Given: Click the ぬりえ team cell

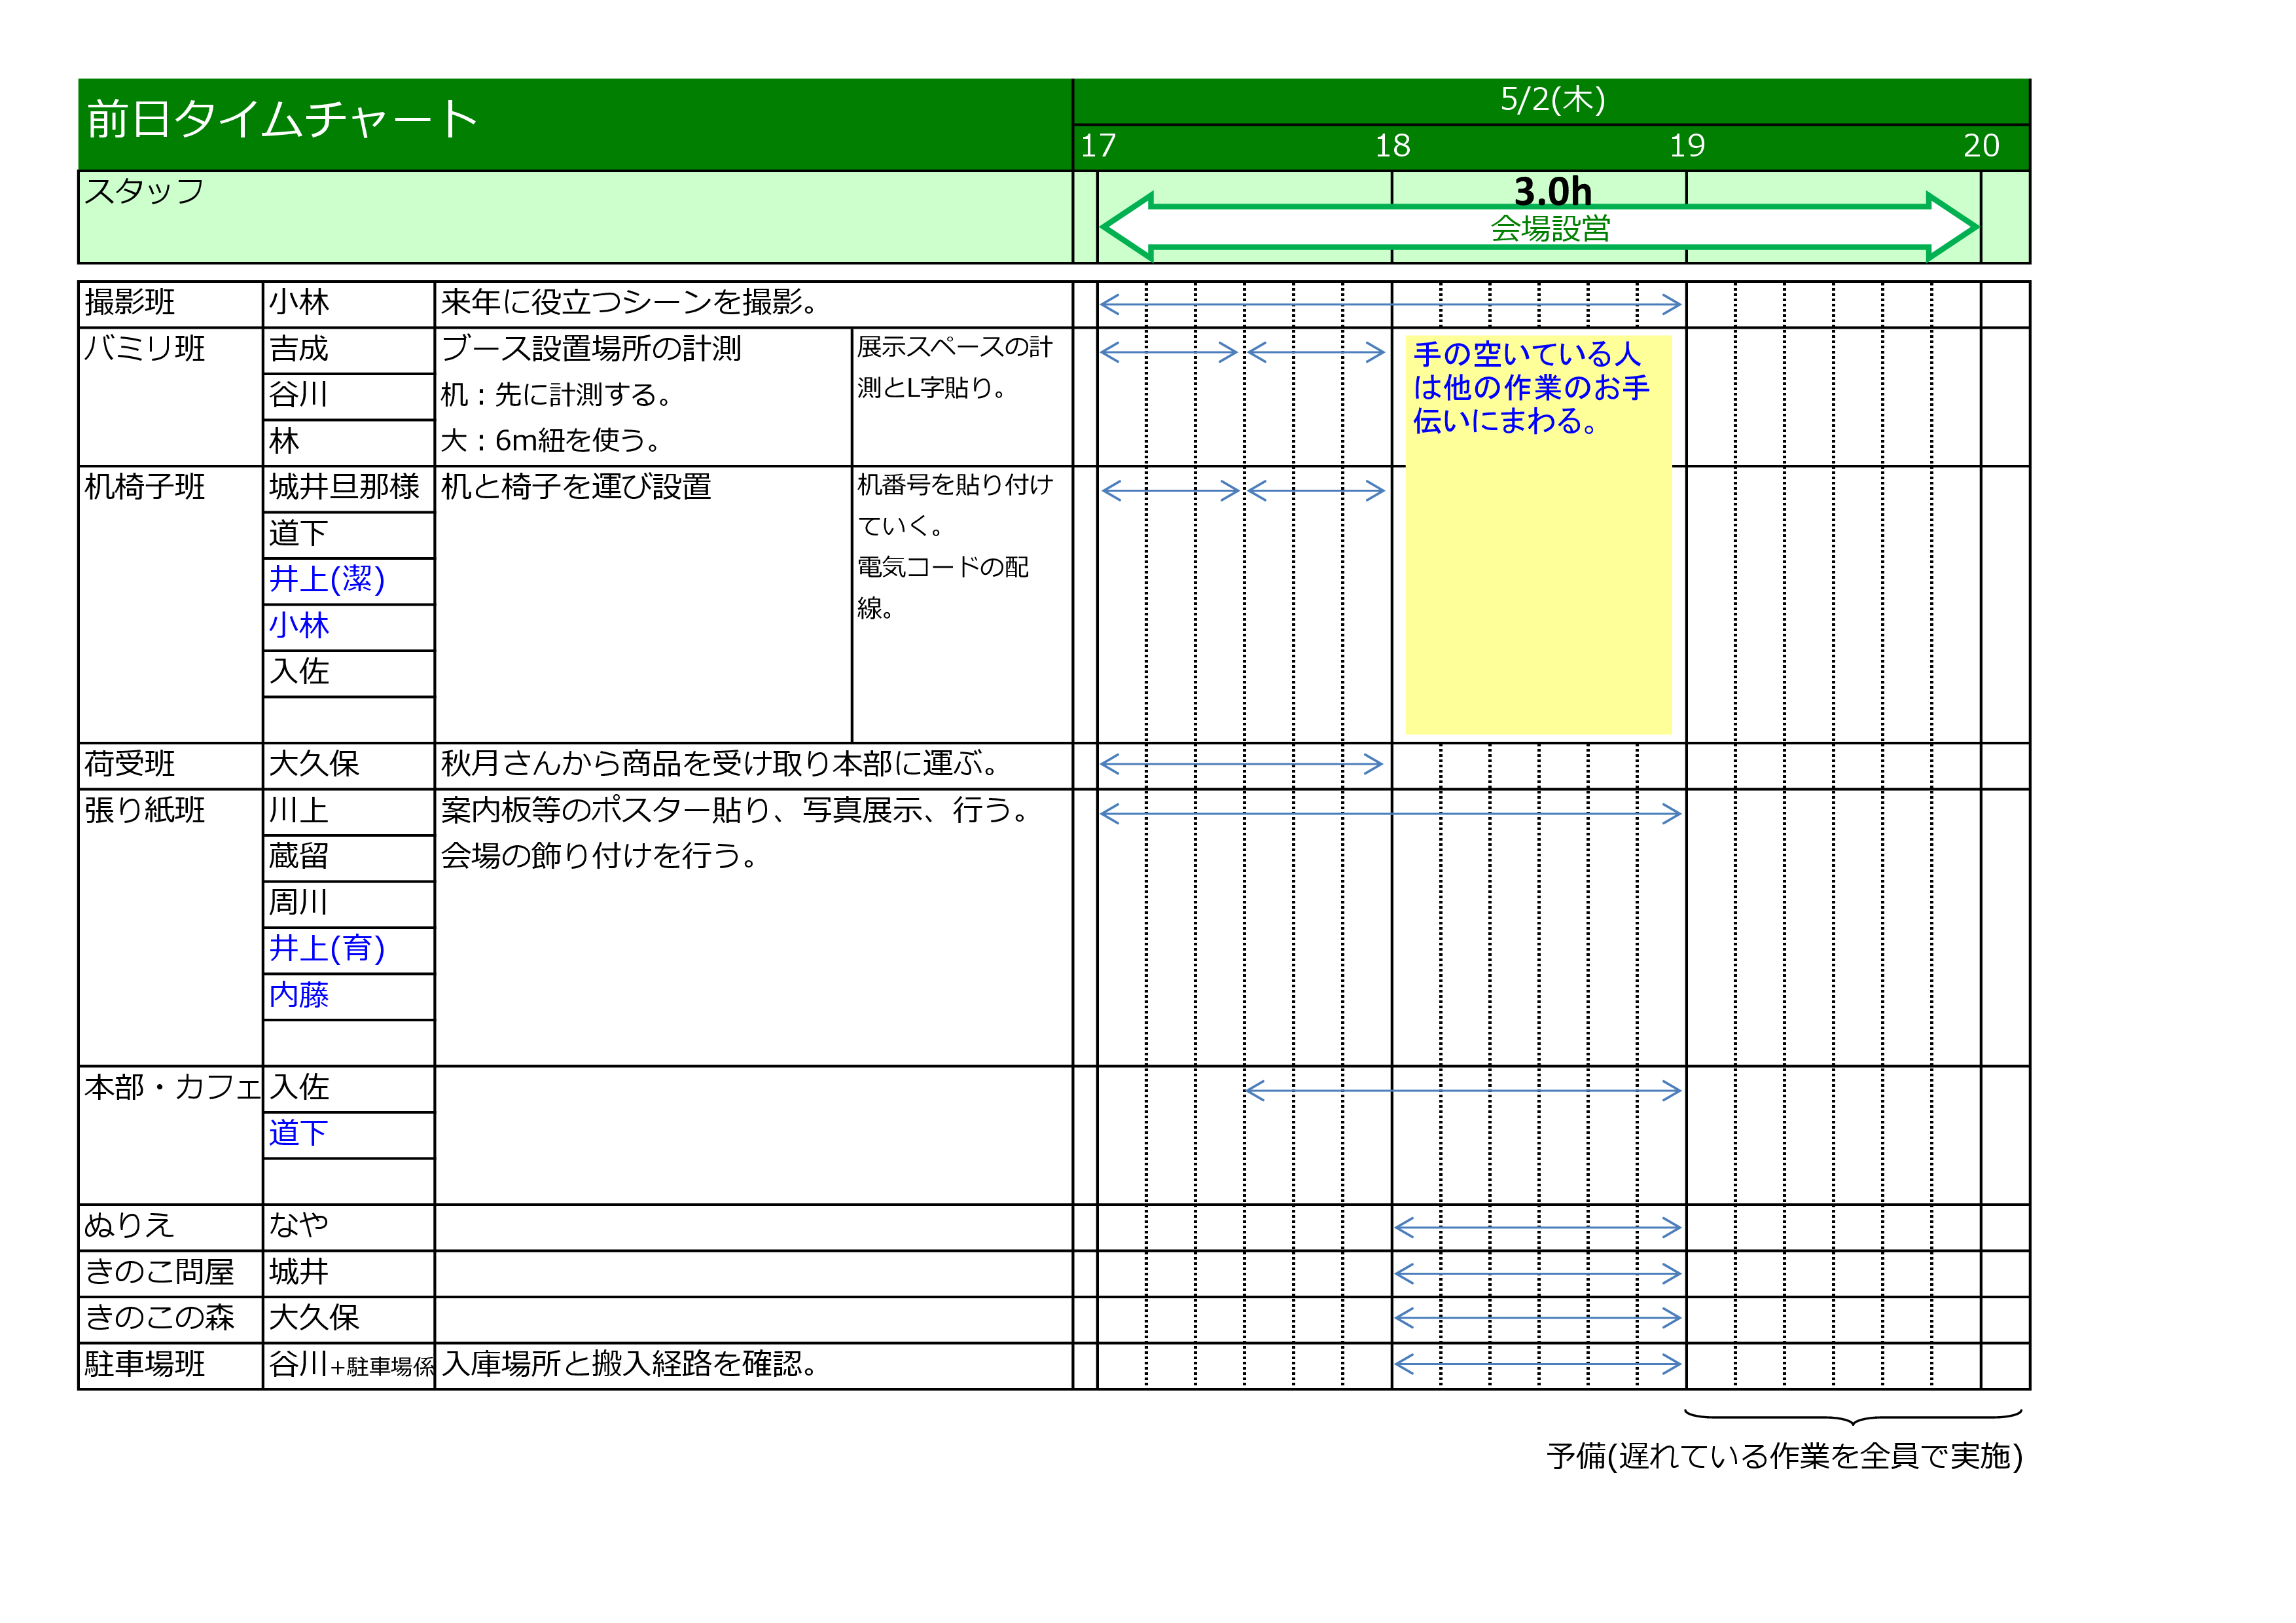Looking at the screenshot, I should 170,1227.
